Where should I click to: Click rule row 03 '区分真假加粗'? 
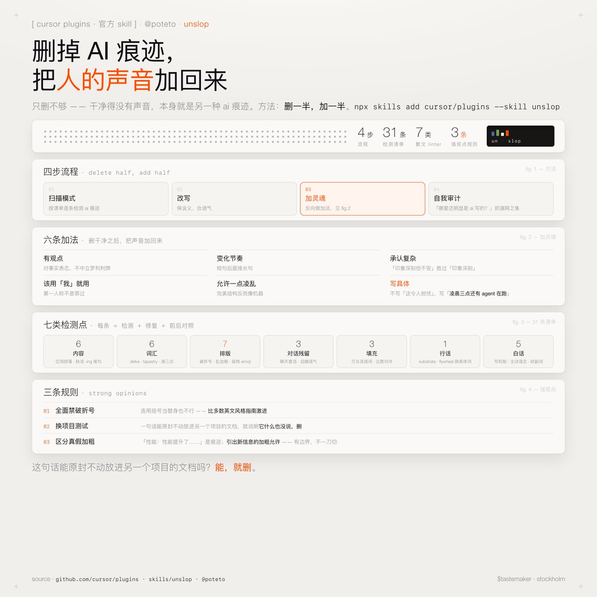(298, 441)
